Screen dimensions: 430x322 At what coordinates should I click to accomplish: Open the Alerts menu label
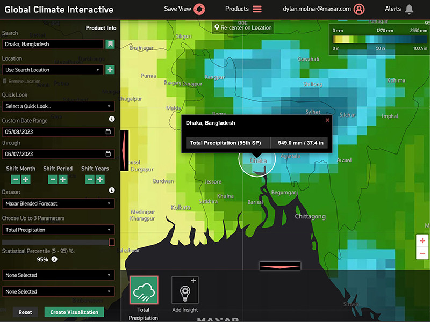coord(393,9)
